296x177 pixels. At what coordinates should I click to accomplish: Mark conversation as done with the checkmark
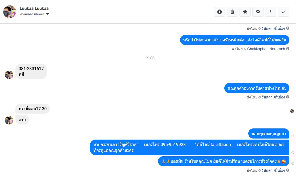click(283, 12)
